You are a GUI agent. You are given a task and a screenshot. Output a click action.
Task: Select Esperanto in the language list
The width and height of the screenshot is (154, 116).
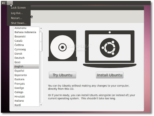pyautogui.click(x=26, y=75)
